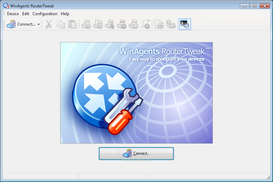The height and width of the screenshot is (182, 273).
Task: Expand the Connect toolbar dropdown arrow
Action: (39, 24)
